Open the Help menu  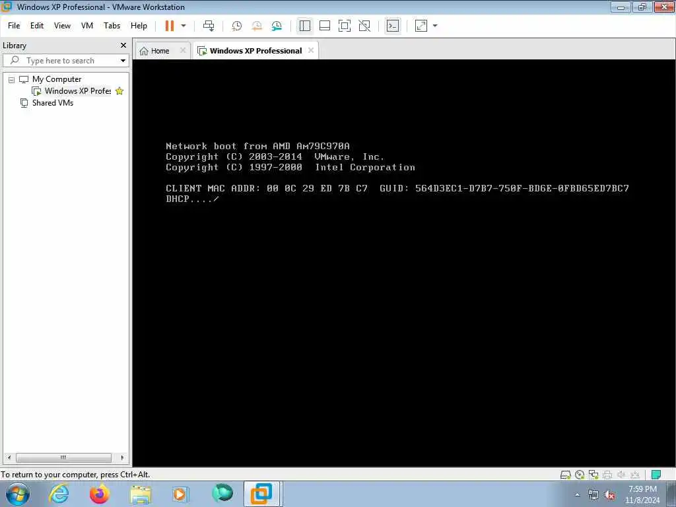tap(139, 26)
